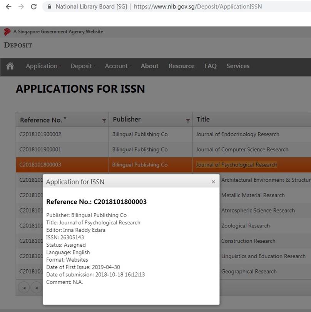Click the DEPOSIT site title link
The height and width of the screenshot is (312, 311).
[x=18, y=45]
